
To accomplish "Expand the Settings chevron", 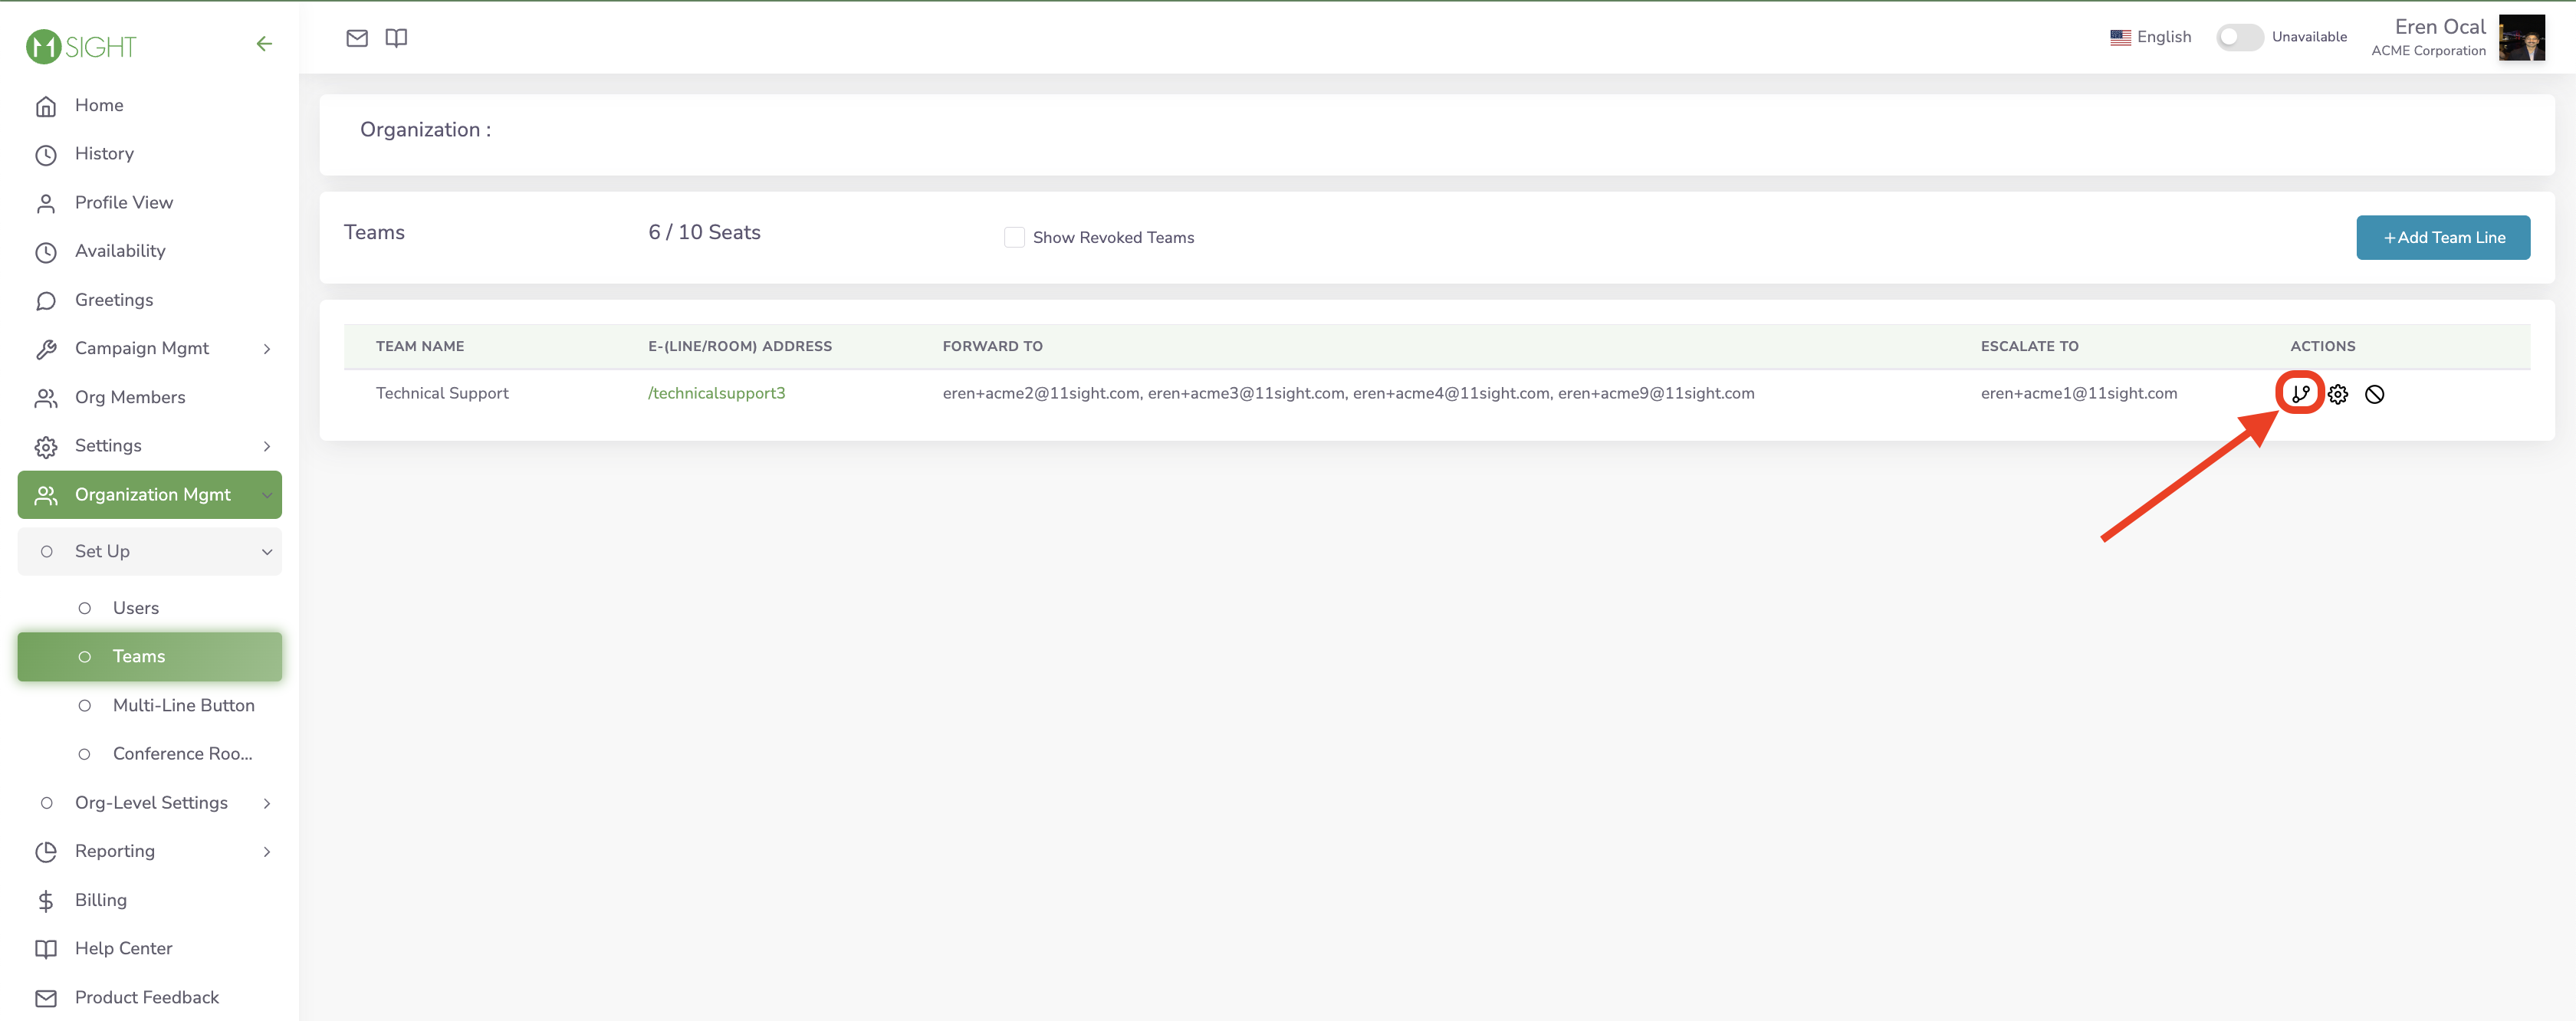I will [267, 446].
